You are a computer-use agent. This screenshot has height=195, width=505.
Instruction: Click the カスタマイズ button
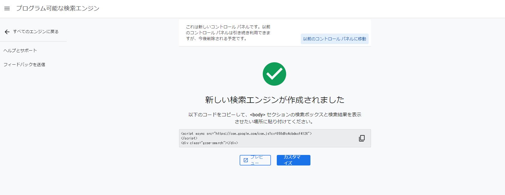pos(293,160)
